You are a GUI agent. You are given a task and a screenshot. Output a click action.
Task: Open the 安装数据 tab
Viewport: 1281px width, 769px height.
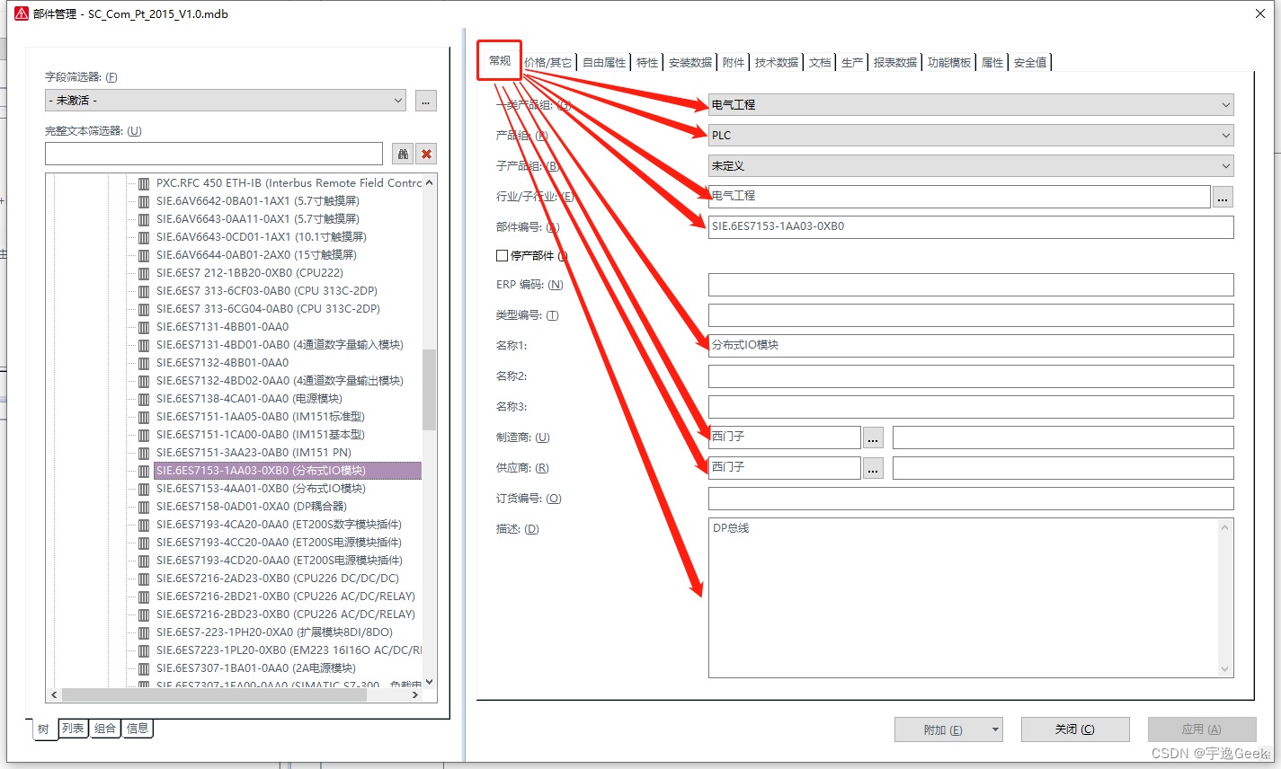click(x=689, y=63)
